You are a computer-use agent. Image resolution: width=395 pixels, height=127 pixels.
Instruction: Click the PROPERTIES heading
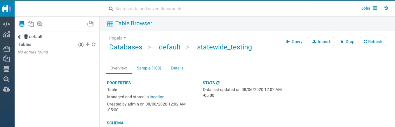coord(119,83)
